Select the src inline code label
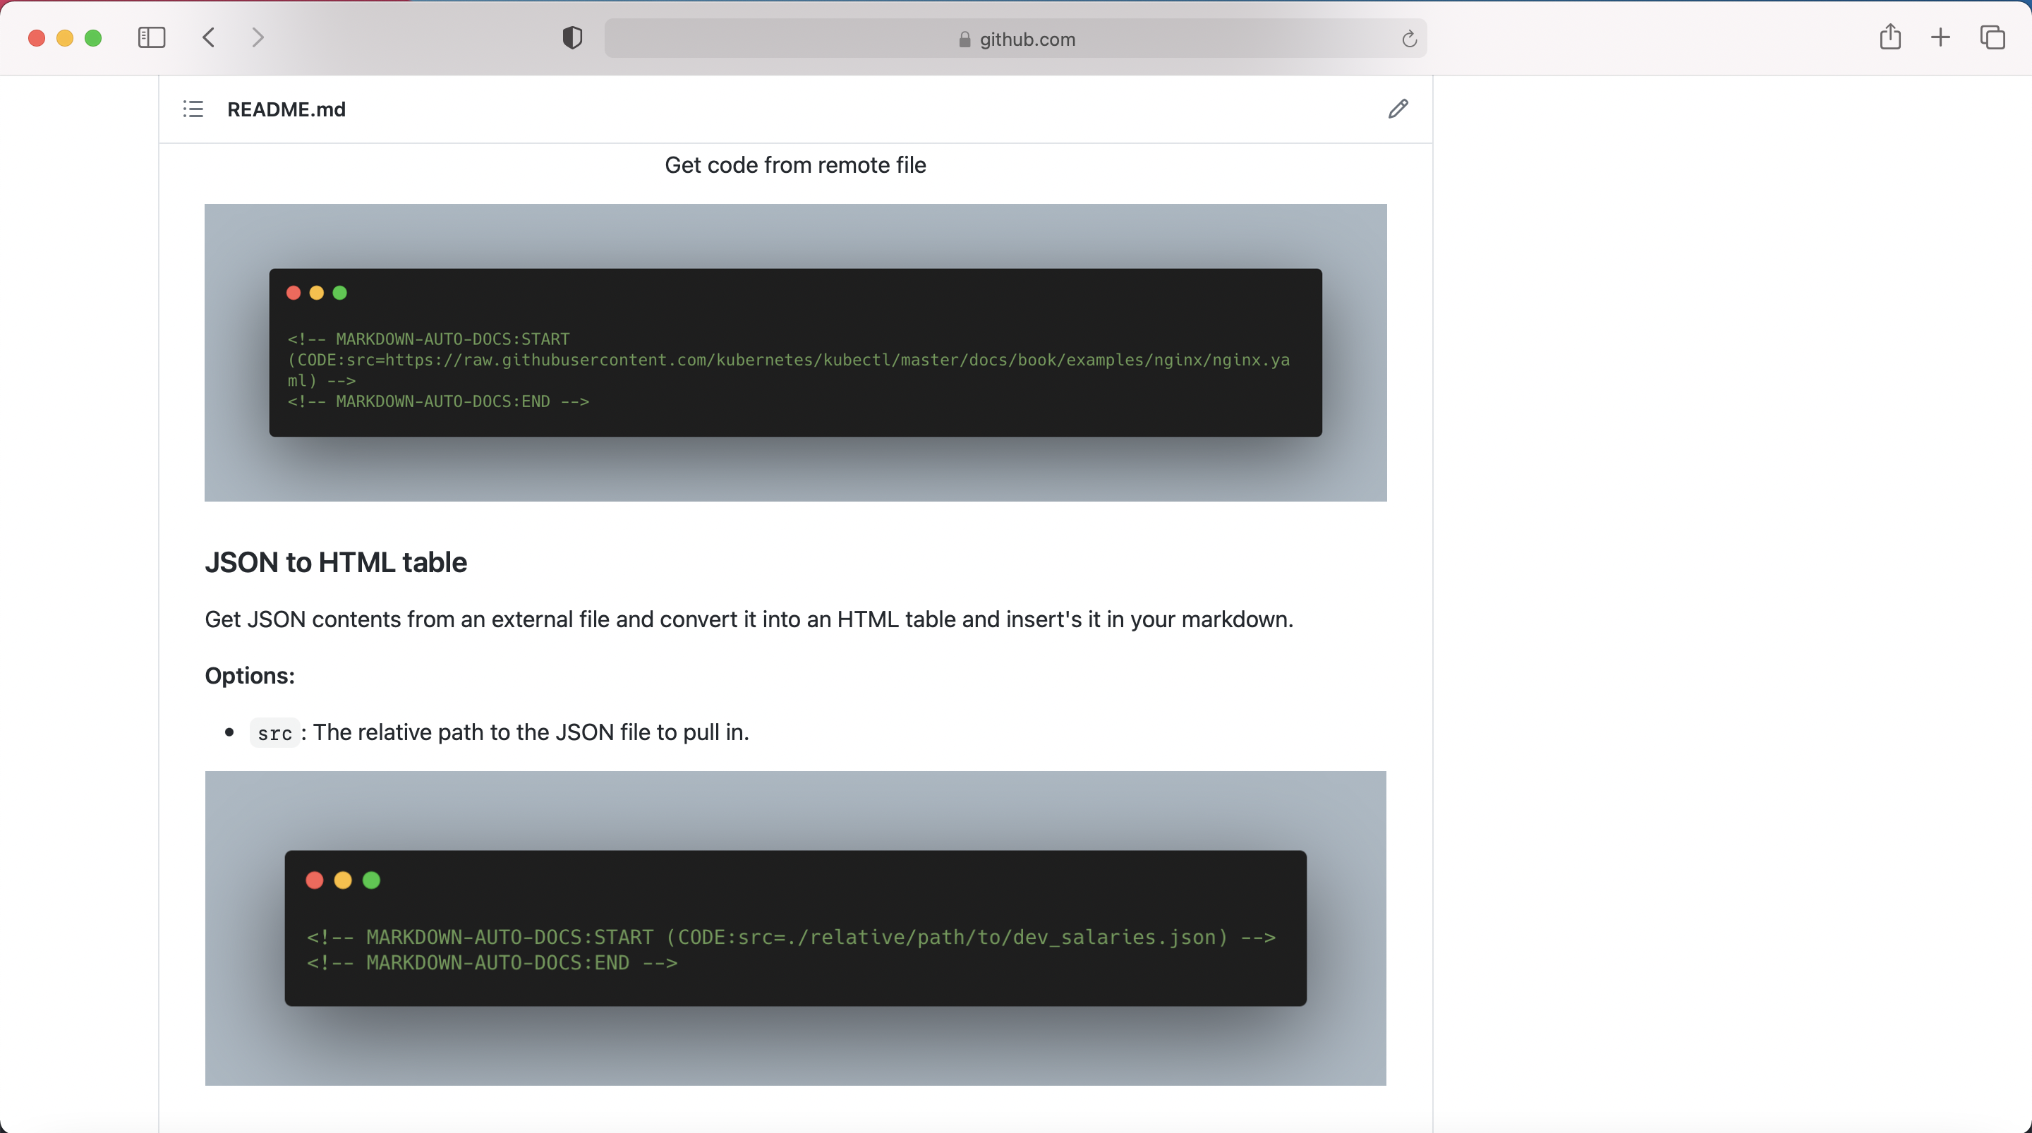This screenshot has height=1133, width=2032. tap(274, 732)
